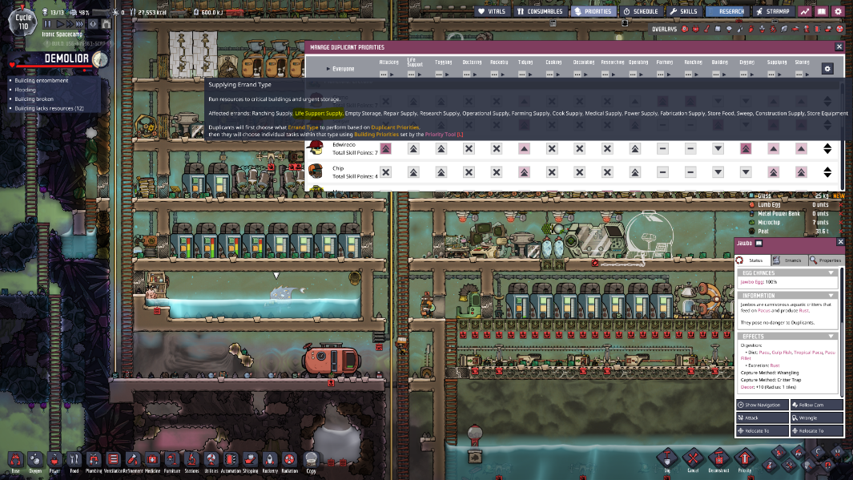Screen dimensions: 853x480
Task: Select the Cancel tool
Action: (x=693, y=459)
